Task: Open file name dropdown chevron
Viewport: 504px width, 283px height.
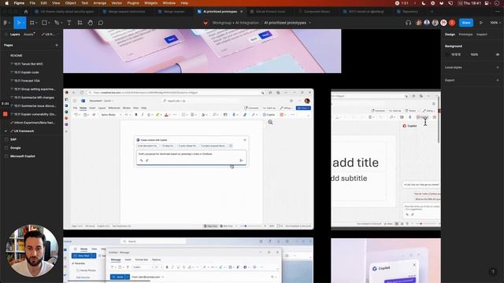Action: [x=309, y=23]
